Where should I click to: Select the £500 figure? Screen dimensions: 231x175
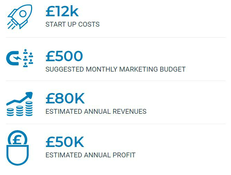[x=64, y=56]
